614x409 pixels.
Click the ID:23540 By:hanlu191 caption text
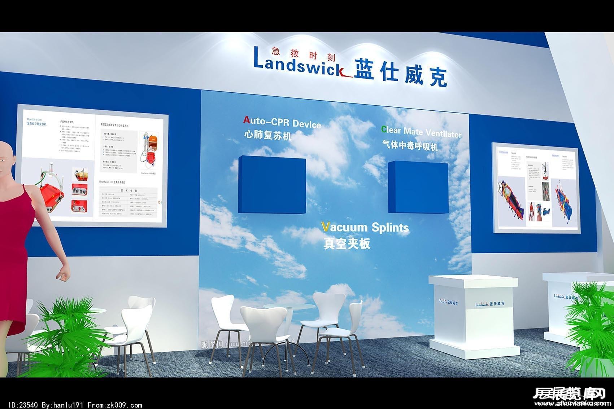[x=75, y=405]
